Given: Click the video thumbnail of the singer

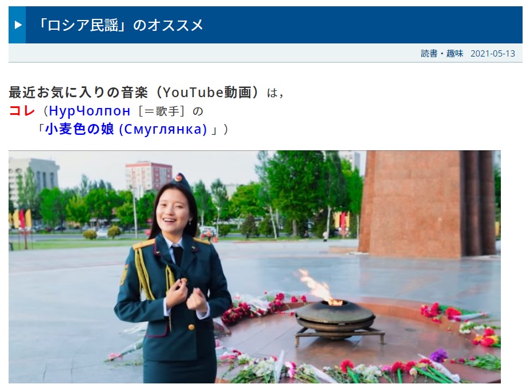Looking at the screenshot, I should tap(255, 267).
